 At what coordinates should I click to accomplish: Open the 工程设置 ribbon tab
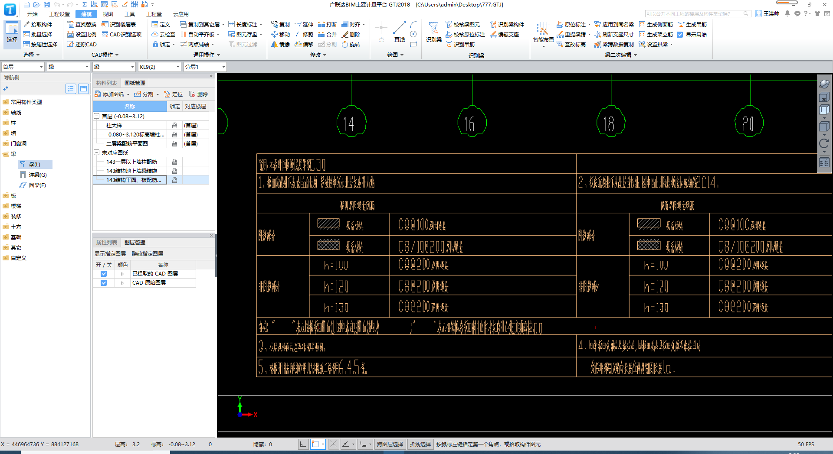[59, 14]
